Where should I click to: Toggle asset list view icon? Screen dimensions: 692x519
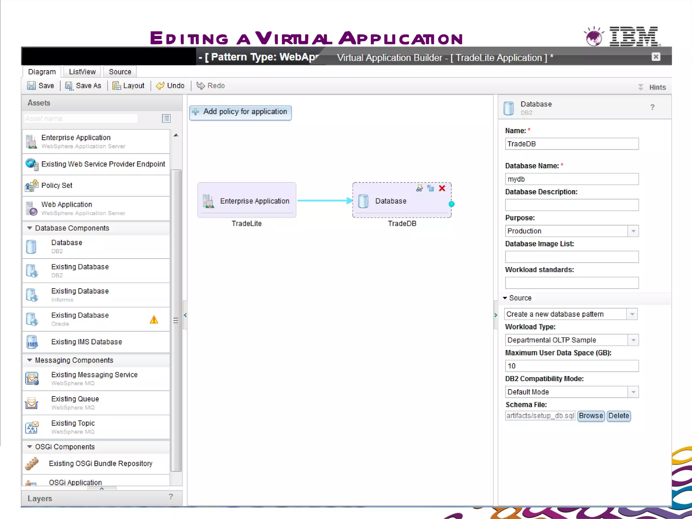(166, 118)
